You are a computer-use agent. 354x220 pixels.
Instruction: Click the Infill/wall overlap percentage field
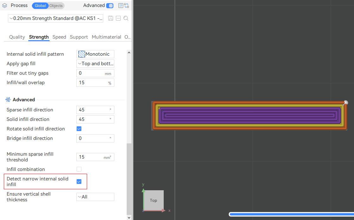95,83
